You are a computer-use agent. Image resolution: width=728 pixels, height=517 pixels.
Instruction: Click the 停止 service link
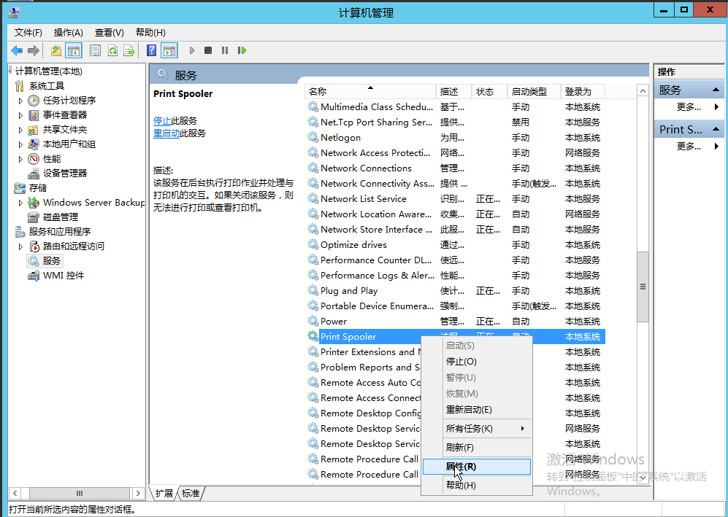[x=162, y=121]
